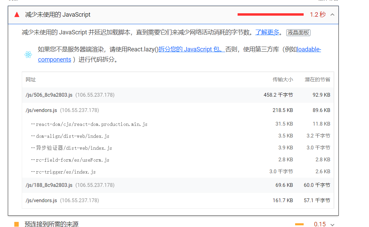The width and height of the screenshot is (369, 227).
Task: Click the React atom icon beside the suggestion
Action: coord(29,54)
